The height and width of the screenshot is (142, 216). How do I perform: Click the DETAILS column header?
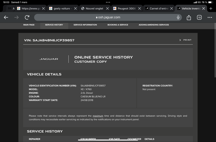[149, 139]
